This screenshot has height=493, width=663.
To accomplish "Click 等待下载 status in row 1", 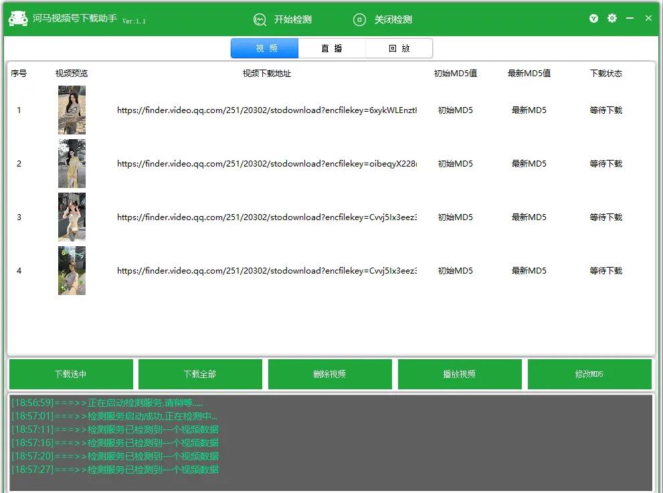I will pos(606,110).
